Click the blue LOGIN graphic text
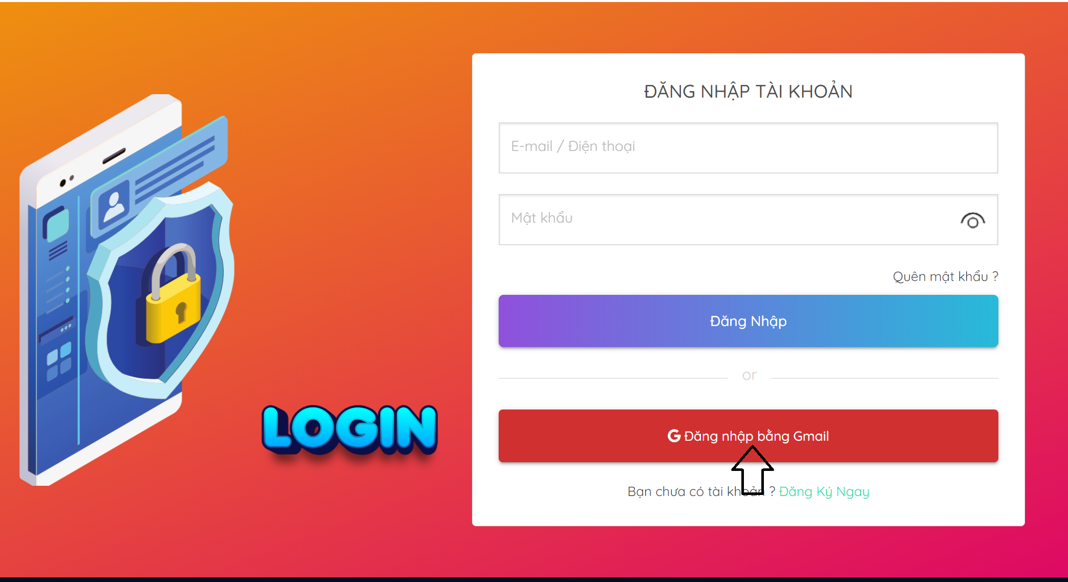The image size is (1068, 582). pos(350,430)
